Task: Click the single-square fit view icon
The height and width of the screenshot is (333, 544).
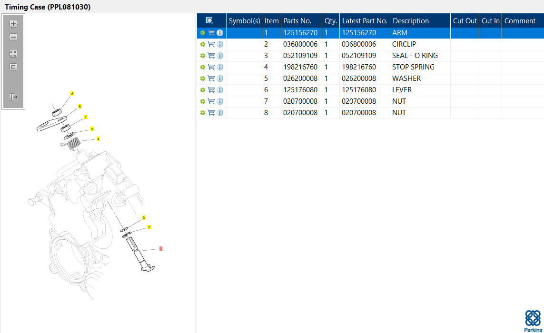Action: point(13,67)
